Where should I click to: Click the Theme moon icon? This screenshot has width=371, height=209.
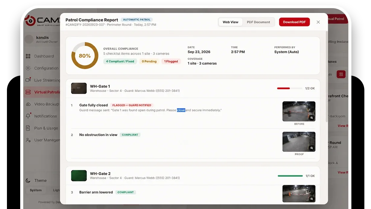[x=28, y=181]
